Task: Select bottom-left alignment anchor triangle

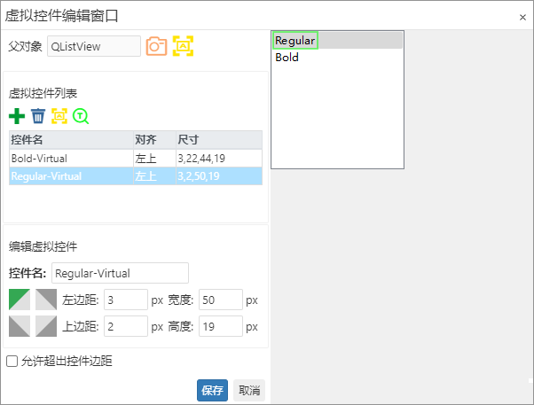Action: [x=20, y=326]
